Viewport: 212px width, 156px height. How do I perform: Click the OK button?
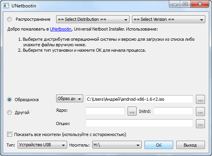click(x=159, y=145)
